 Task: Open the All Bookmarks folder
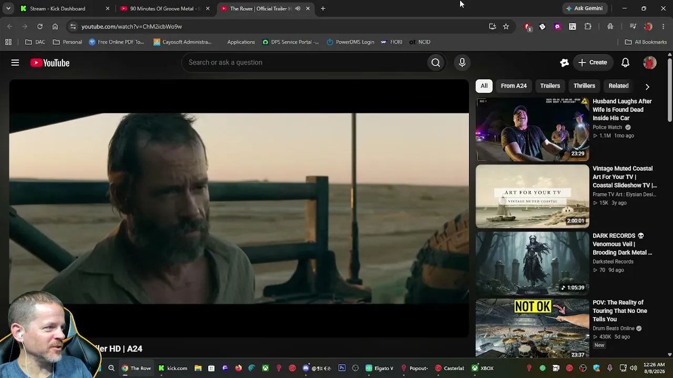tap(646, 42)
